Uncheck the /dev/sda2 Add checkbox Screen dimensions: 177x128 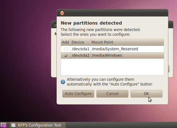(x=66, y=56)
